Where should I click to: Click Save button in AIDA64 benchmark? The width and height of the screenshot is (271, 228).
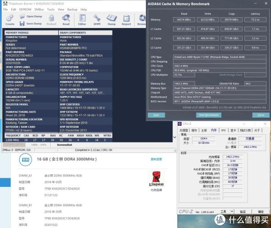tap(156, 115)
